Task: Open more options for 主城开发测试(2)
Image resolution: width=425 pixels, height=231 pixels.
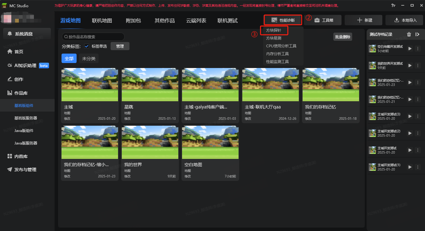Action: click(x=417, y=133)
